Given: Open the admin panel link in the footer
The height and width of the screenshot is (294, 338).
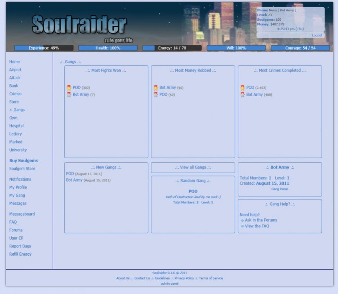Looking at the screenshot, I should point(169,283).
